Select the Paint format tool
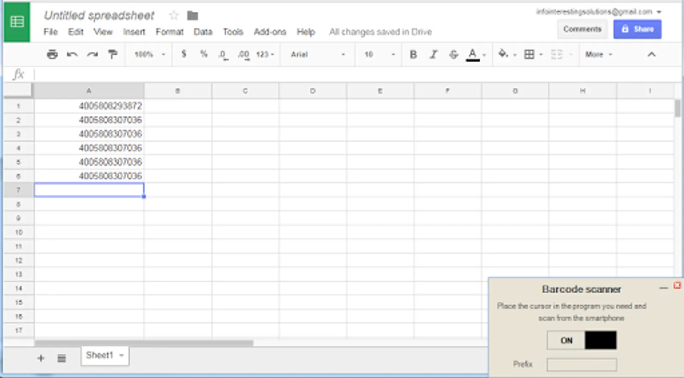 113,54
